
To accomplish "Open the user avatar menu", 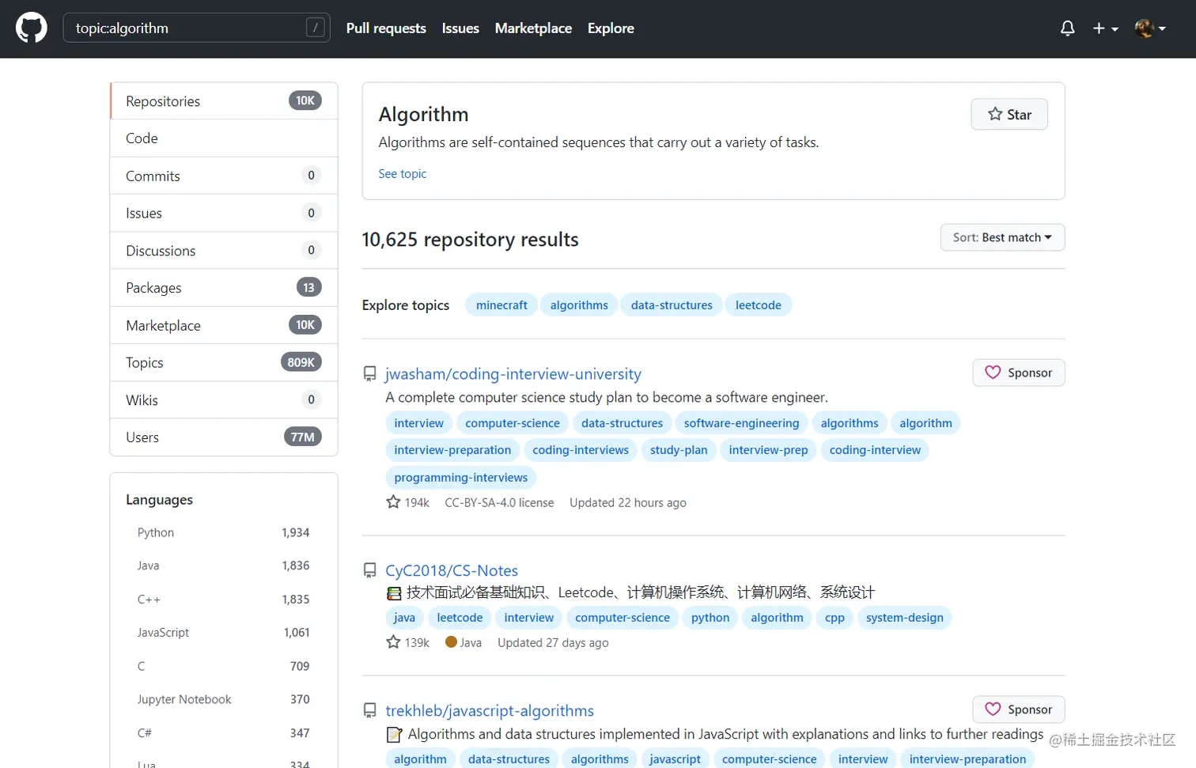I will [x=1150, y=28].
